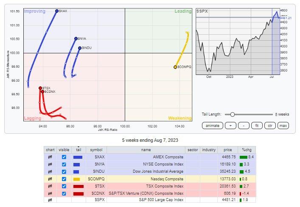Select the $INDU data point on graph
This screenshot has height=207, width=300.
tap(80, 48)
